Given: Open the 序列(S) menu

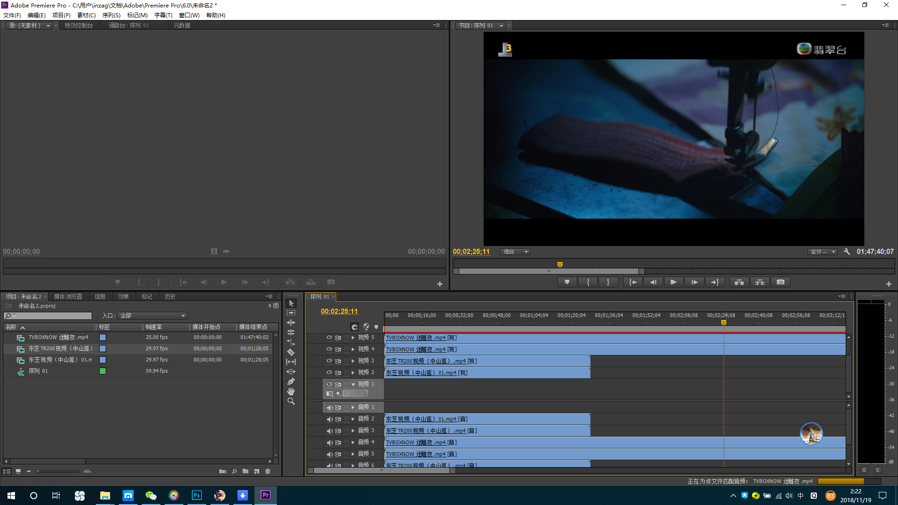Looking at the screenshot, I should (111, 15).
